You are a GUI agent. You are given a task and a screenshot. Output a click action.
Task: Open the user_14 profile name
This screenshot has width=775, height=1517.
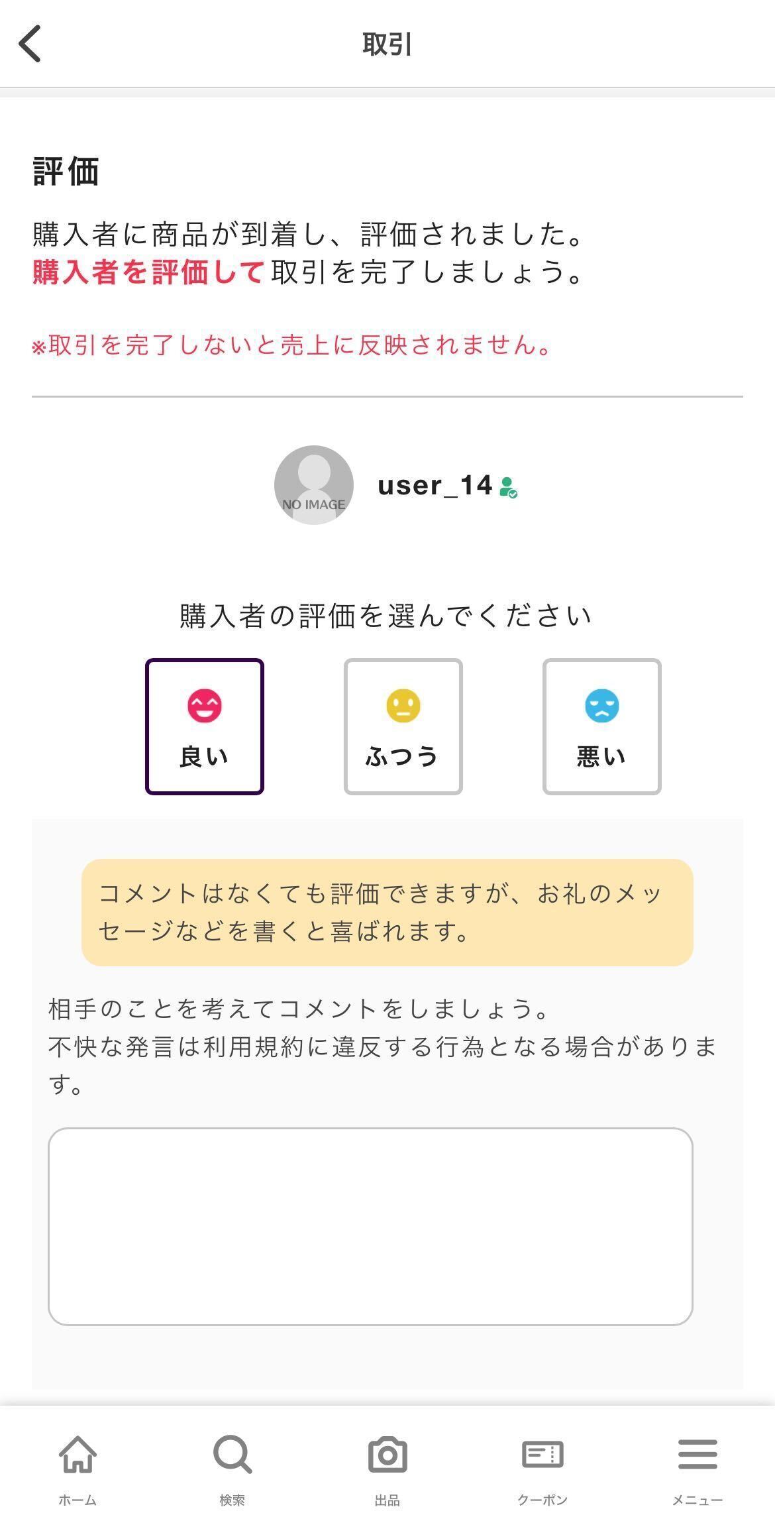pyautogui.click(x=435, y=486)
